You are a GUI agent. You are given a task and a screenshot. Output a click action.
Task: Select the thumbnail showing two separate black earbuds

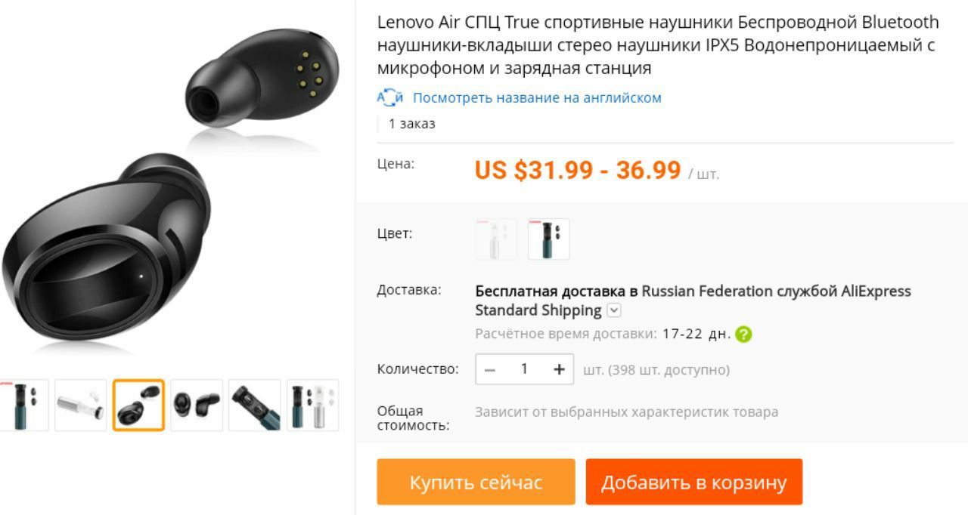coord(197,405)
